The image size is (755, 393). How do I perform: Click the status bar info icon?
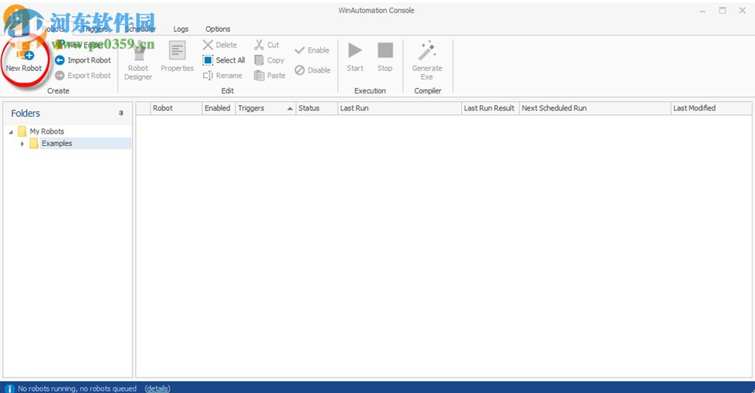click(9, 388)
